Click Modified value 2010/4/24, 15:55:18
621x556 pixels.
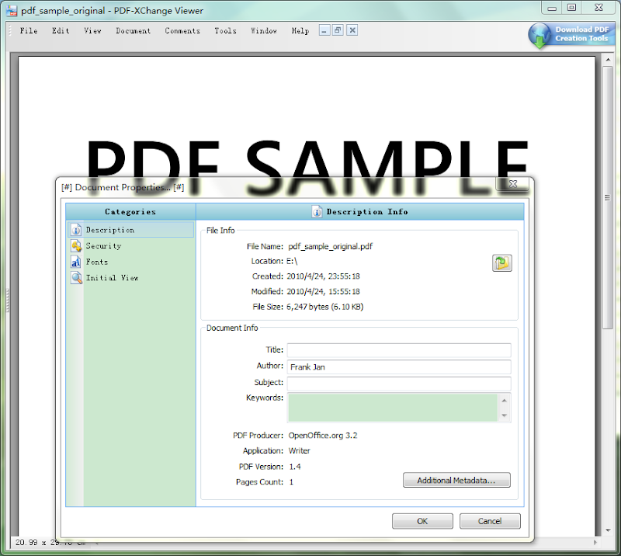pyautogui.click(x=323, y=292)
